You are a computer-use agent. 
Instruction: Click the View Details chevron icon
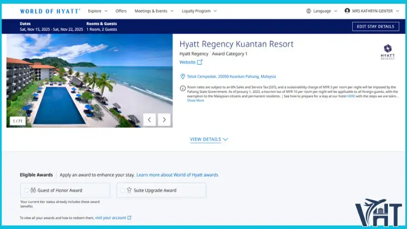point(225,139)
